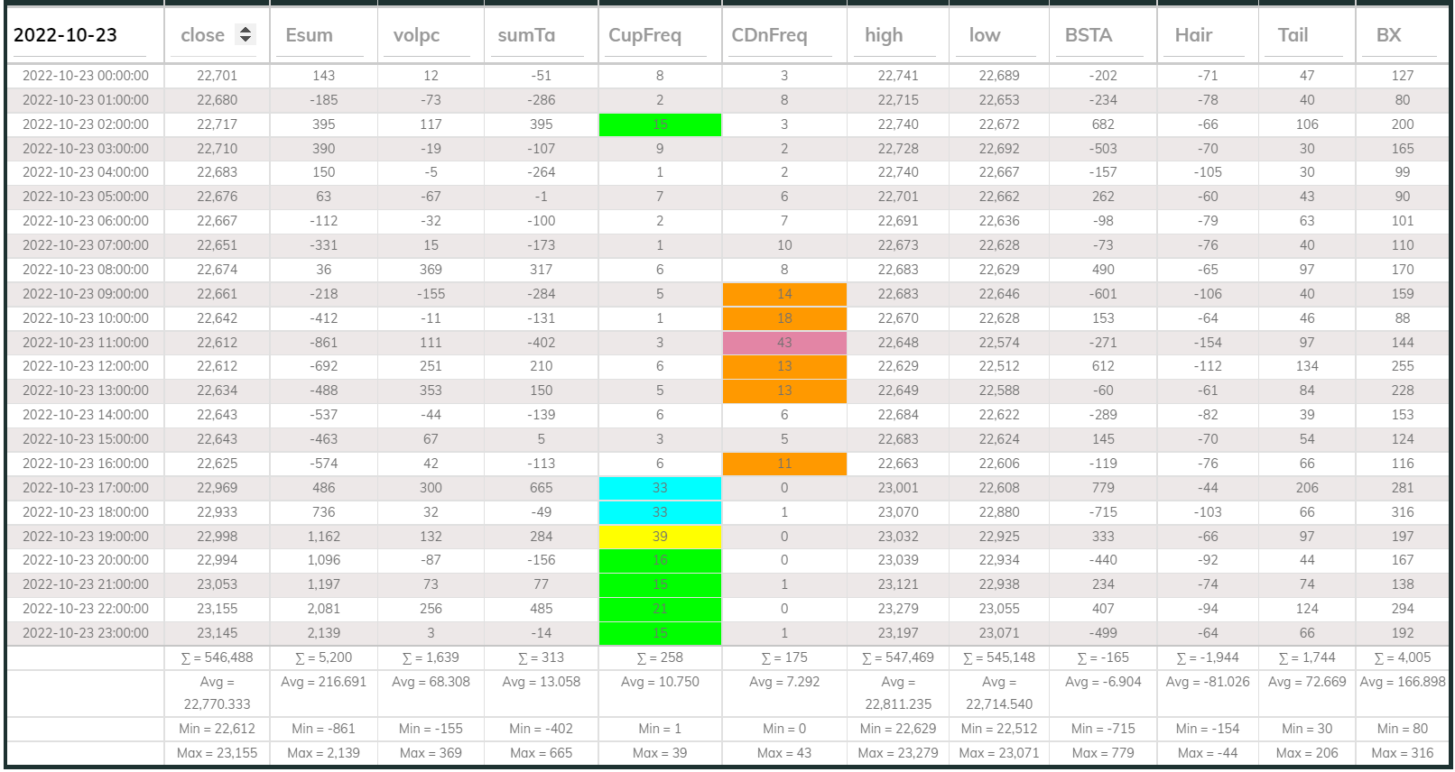Viewport: 1455px width, 772px height.
Task: Click the close sum ∑ = 546,488
Action: point(217,658)
